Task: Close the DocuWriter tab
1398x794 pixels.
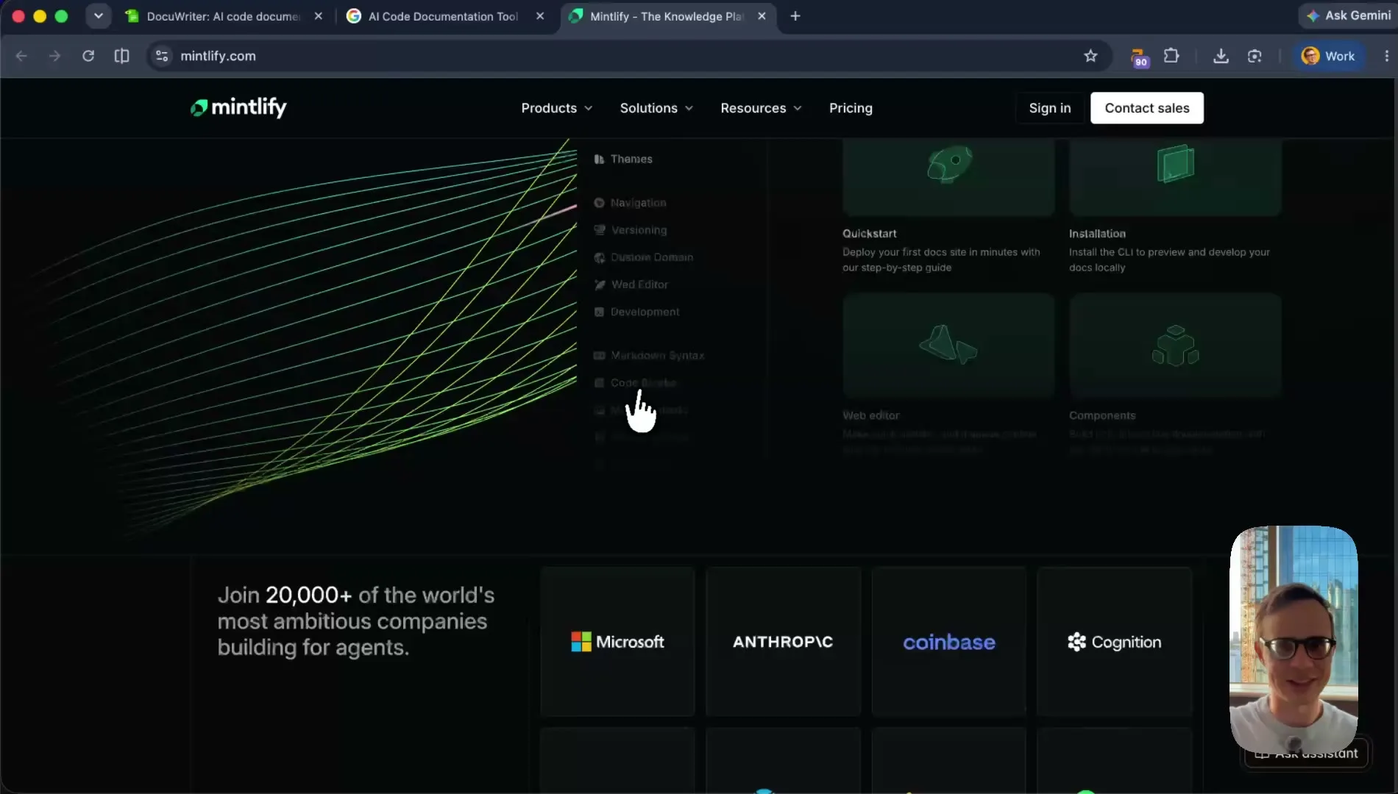Action: 318,16
